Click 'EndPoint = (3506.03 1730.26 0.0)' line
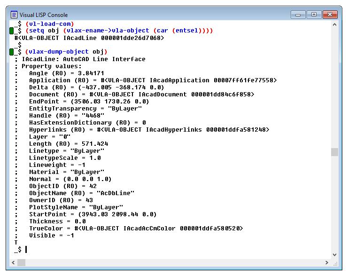Screen dimensions: 348x276 pos(89,102)
